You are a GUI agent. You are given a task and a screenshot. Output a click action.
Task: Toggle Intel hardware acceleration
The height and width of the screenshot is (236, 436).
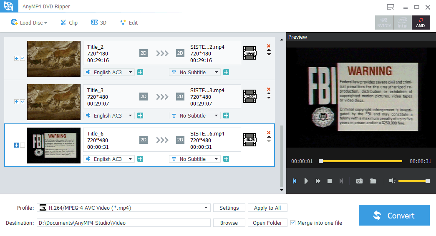[402, 23]
